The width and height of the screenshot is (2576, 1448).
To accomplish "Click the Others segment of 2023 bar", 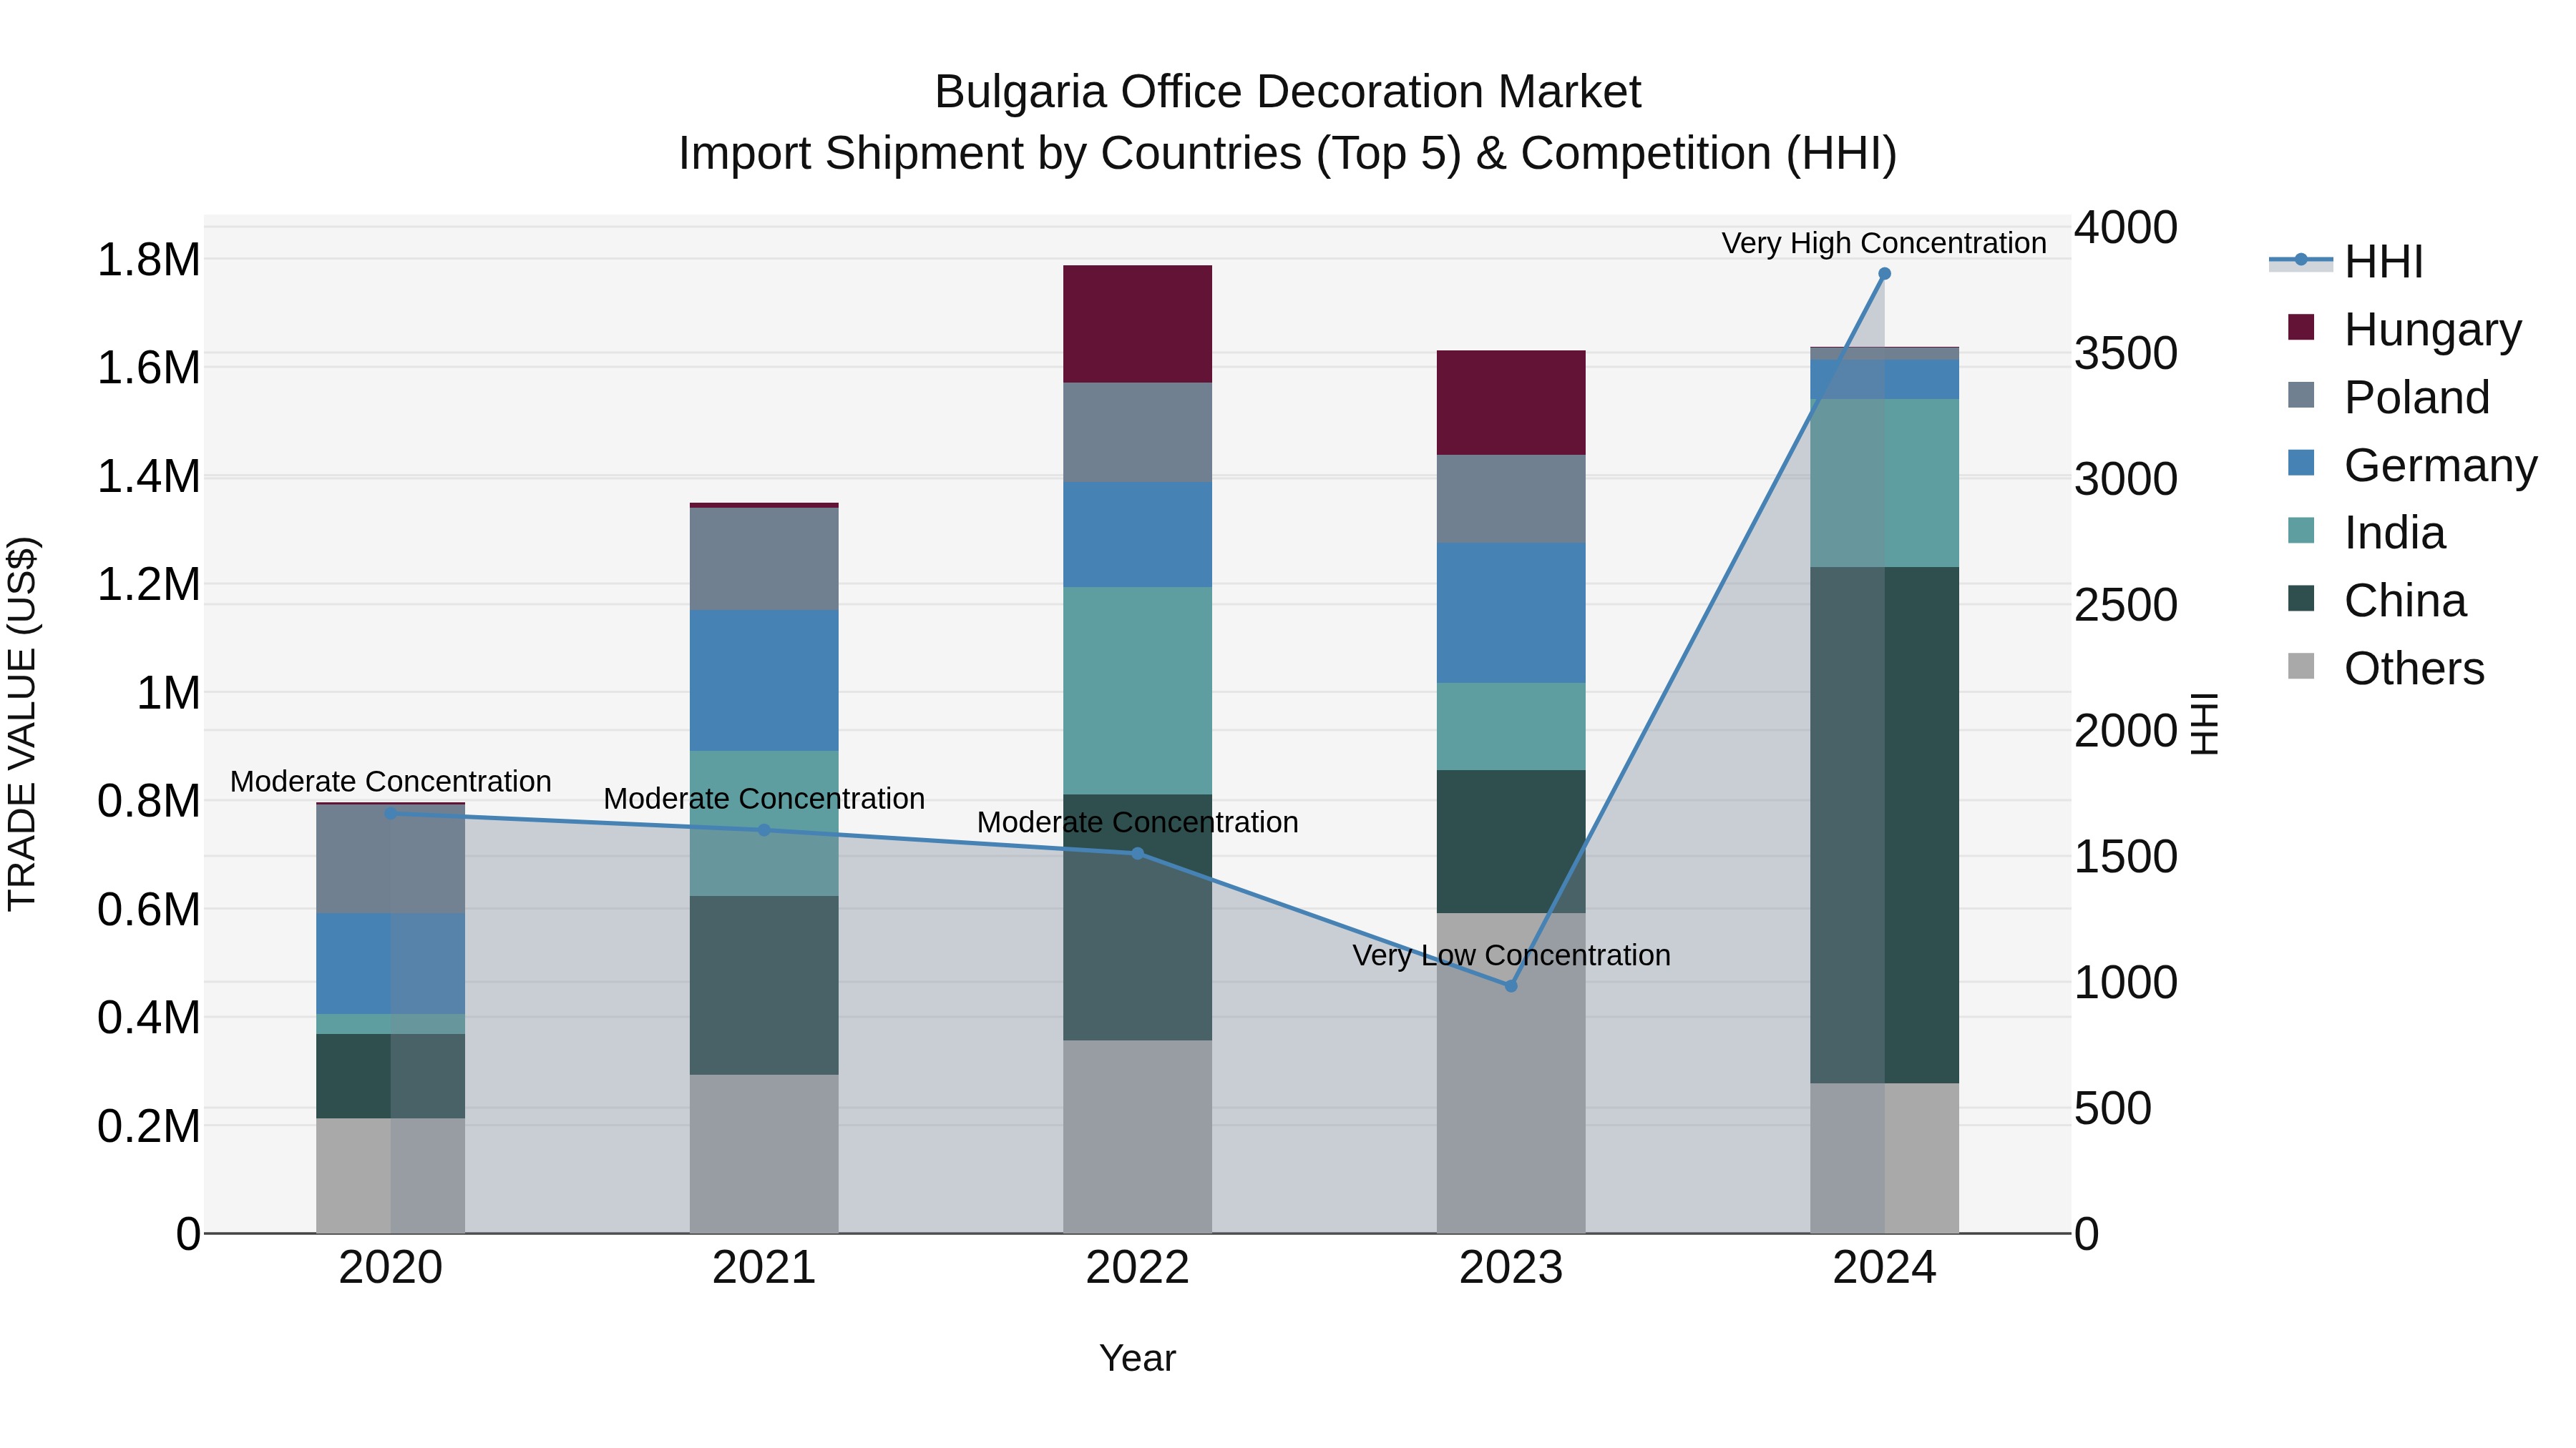I will (1511, 1073).
